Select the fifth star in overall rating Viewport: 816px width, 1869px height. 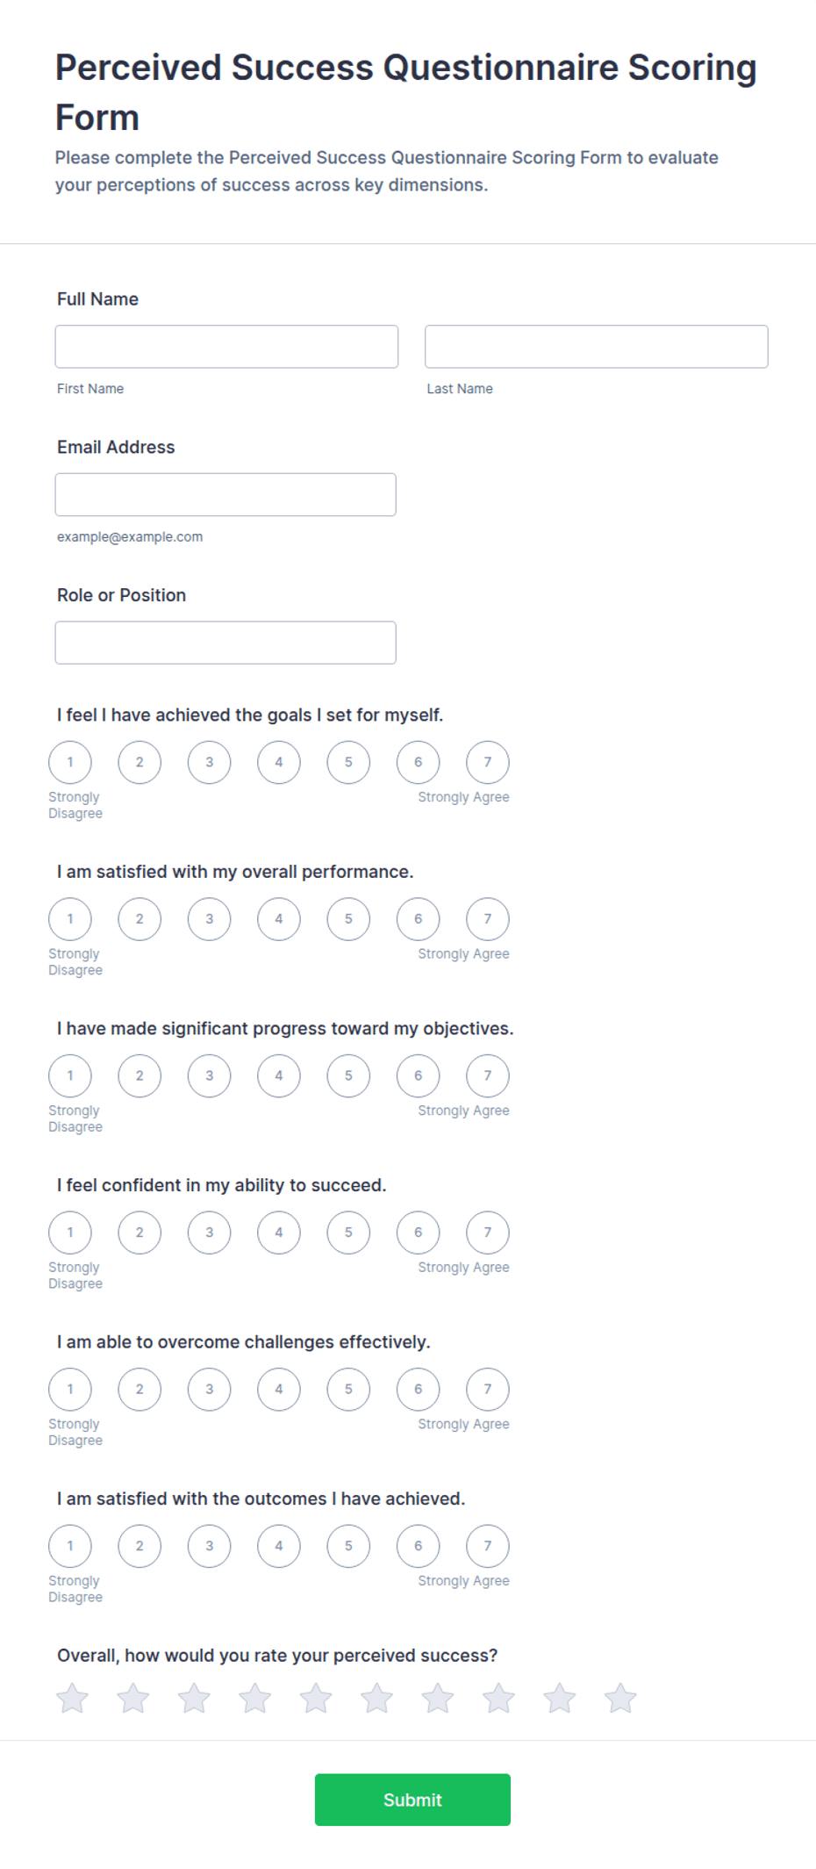click(316, 1698)
